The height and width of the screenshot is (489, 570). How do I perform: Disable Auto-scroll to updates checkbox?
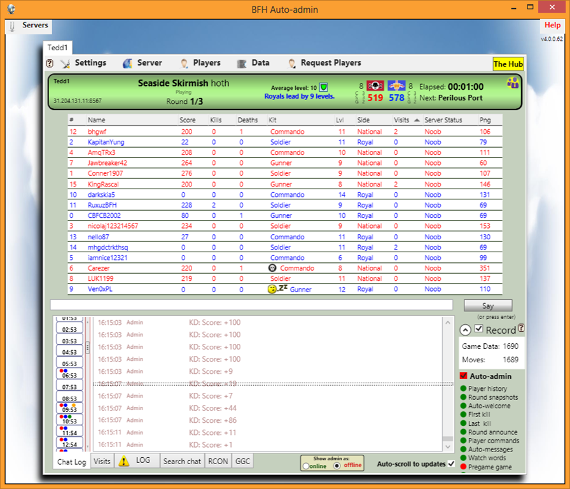pos(451,464)
